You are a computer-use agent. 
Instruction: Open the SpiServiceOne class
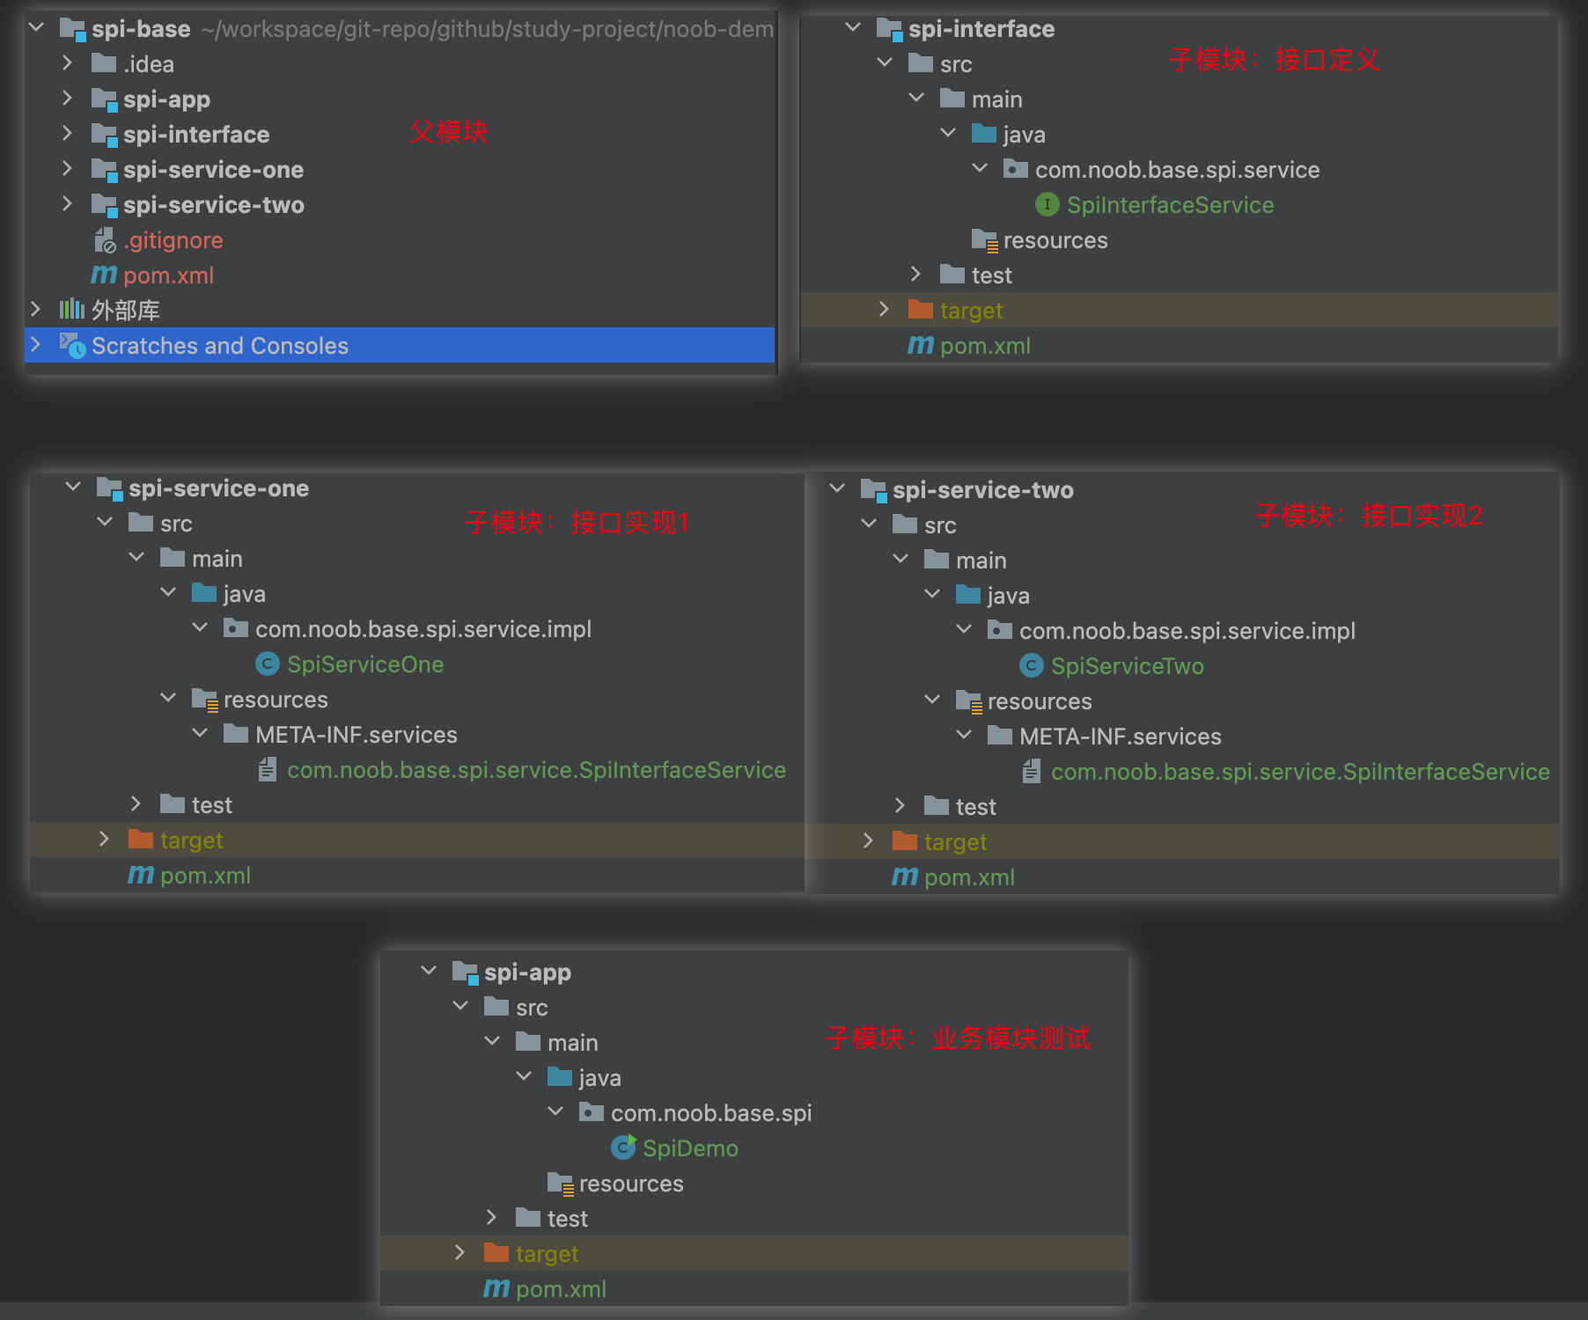point(365,664)
